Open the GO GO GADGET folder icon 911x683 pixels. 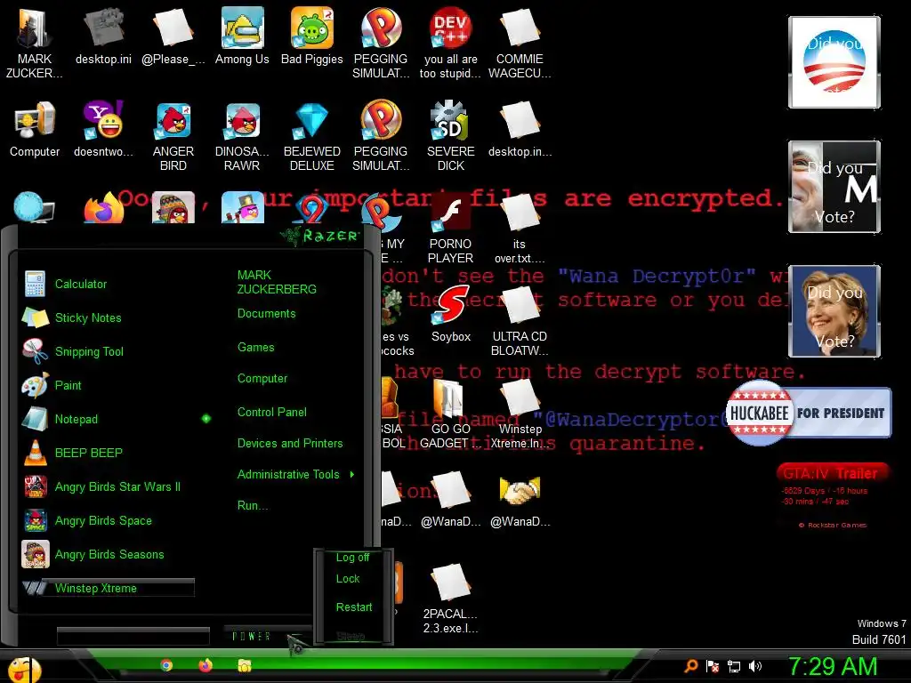450,414
